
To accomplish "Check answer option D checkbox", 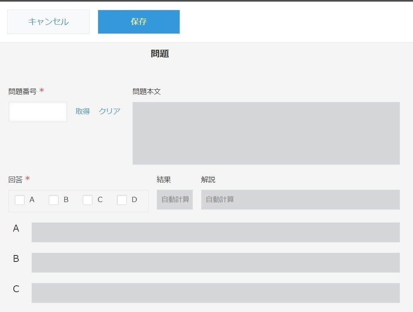I will pyautogui.click(x=122, y=200).
